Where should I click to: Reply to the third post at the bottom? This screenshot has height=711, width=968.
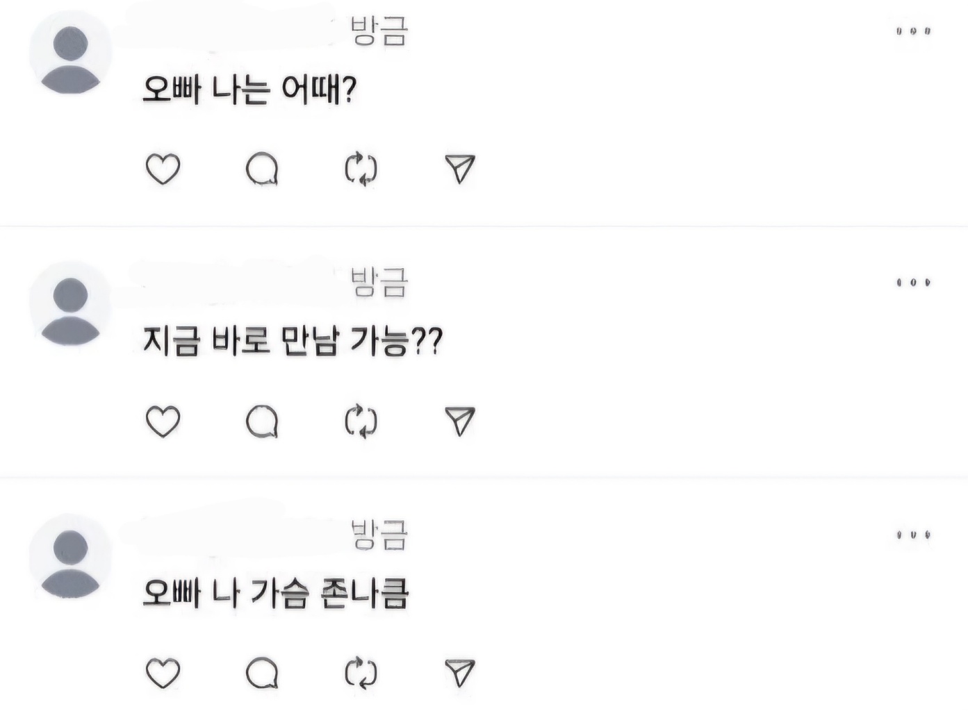[262, 673]
